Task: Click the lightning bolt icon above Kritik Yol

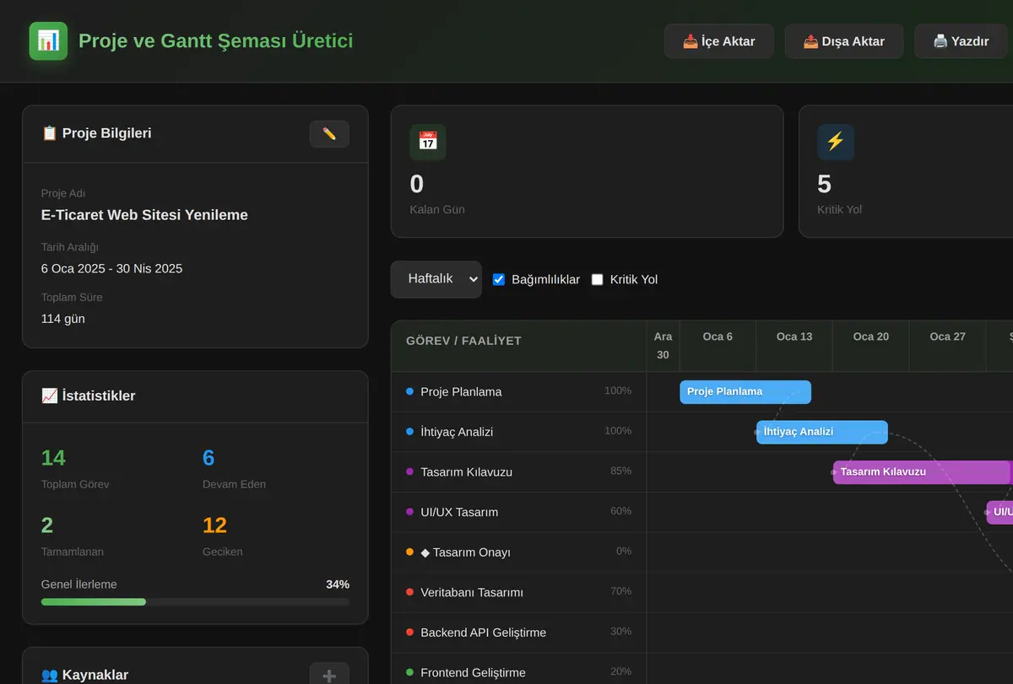Action: (x=836, y=142)
